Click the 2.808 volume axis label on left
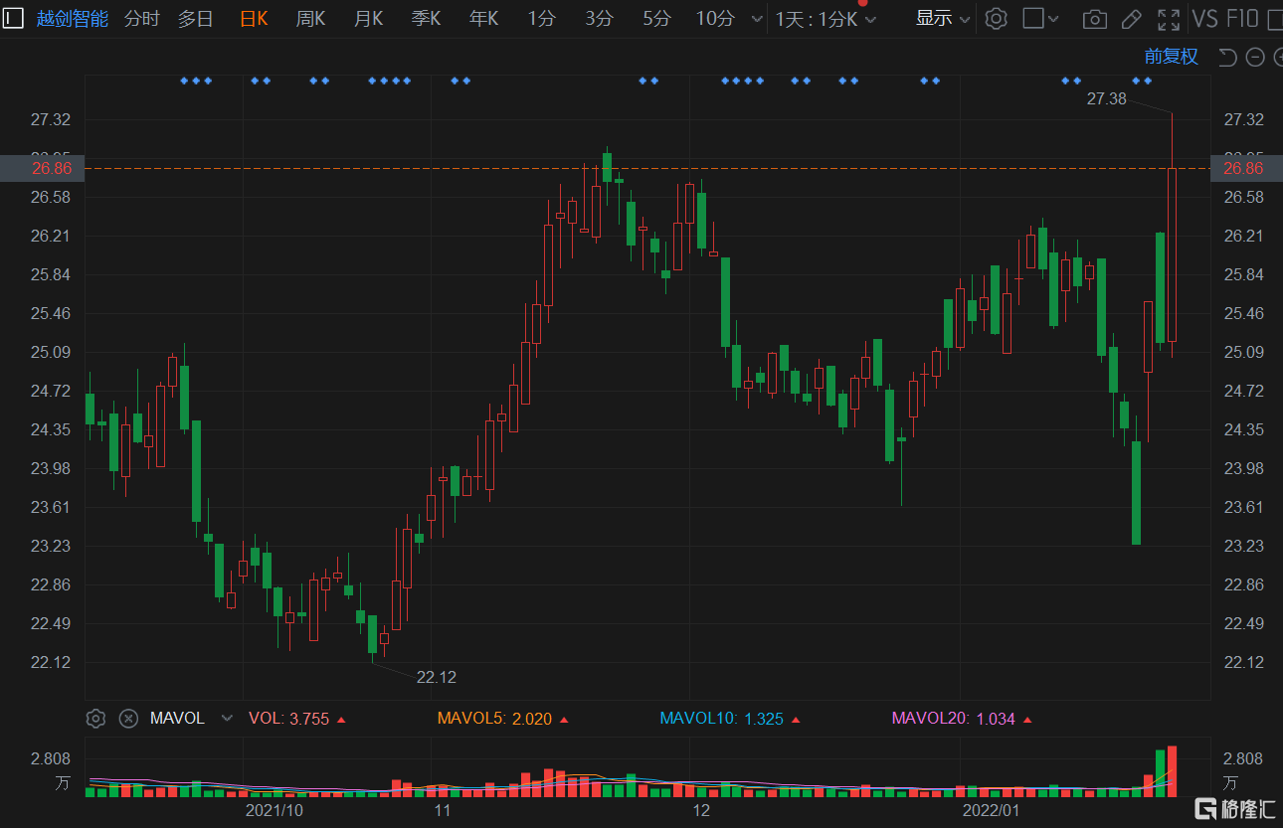Viewport: 1283px width, 828px height. pyautogui.click(x=51, y=758)
